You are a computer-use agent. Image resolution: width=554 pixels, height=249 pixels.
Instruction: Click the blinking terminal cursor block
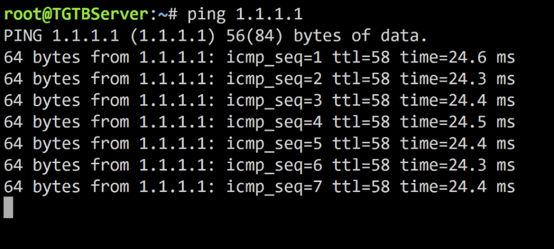pos(8,207)
